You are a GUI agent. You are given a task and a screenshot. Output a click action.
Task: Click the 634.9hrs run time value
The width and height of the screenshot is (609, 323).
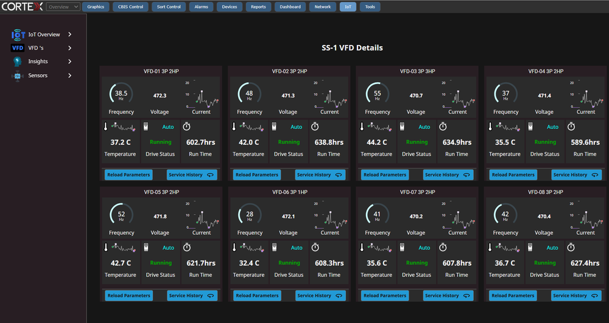click(x=457, y=142)
